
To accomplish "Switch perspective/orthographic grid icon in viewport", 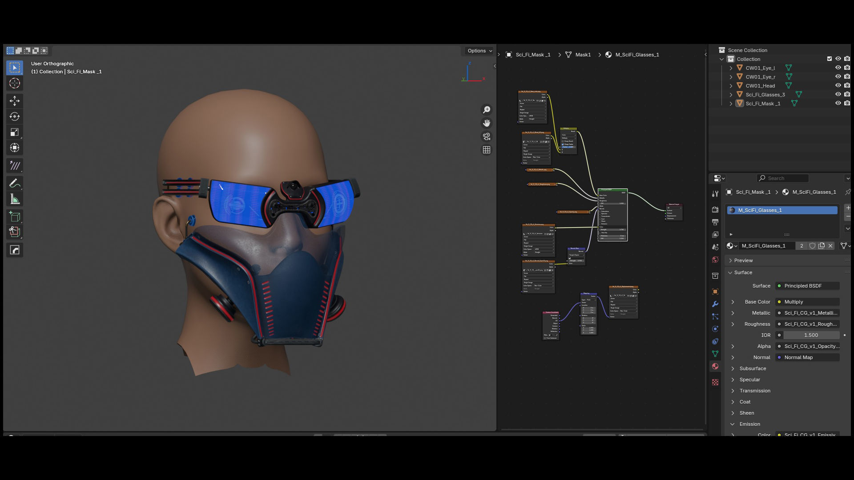I will click(487, 150).
